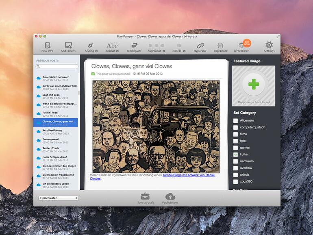The height and width of the screenshot is (235, 313).
Task: Expand the Format dropdown arrow
Action: [117, 51]
